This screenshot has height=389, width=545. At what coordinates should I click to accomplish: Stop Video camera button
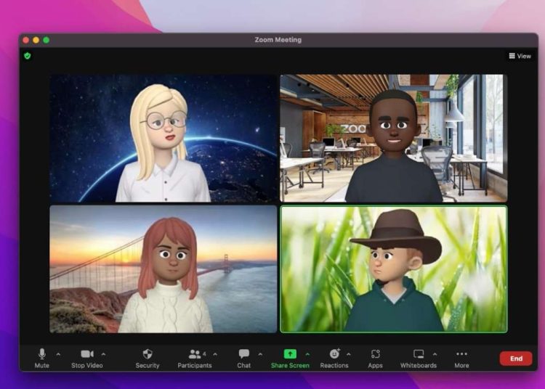[x=87, y=358]
